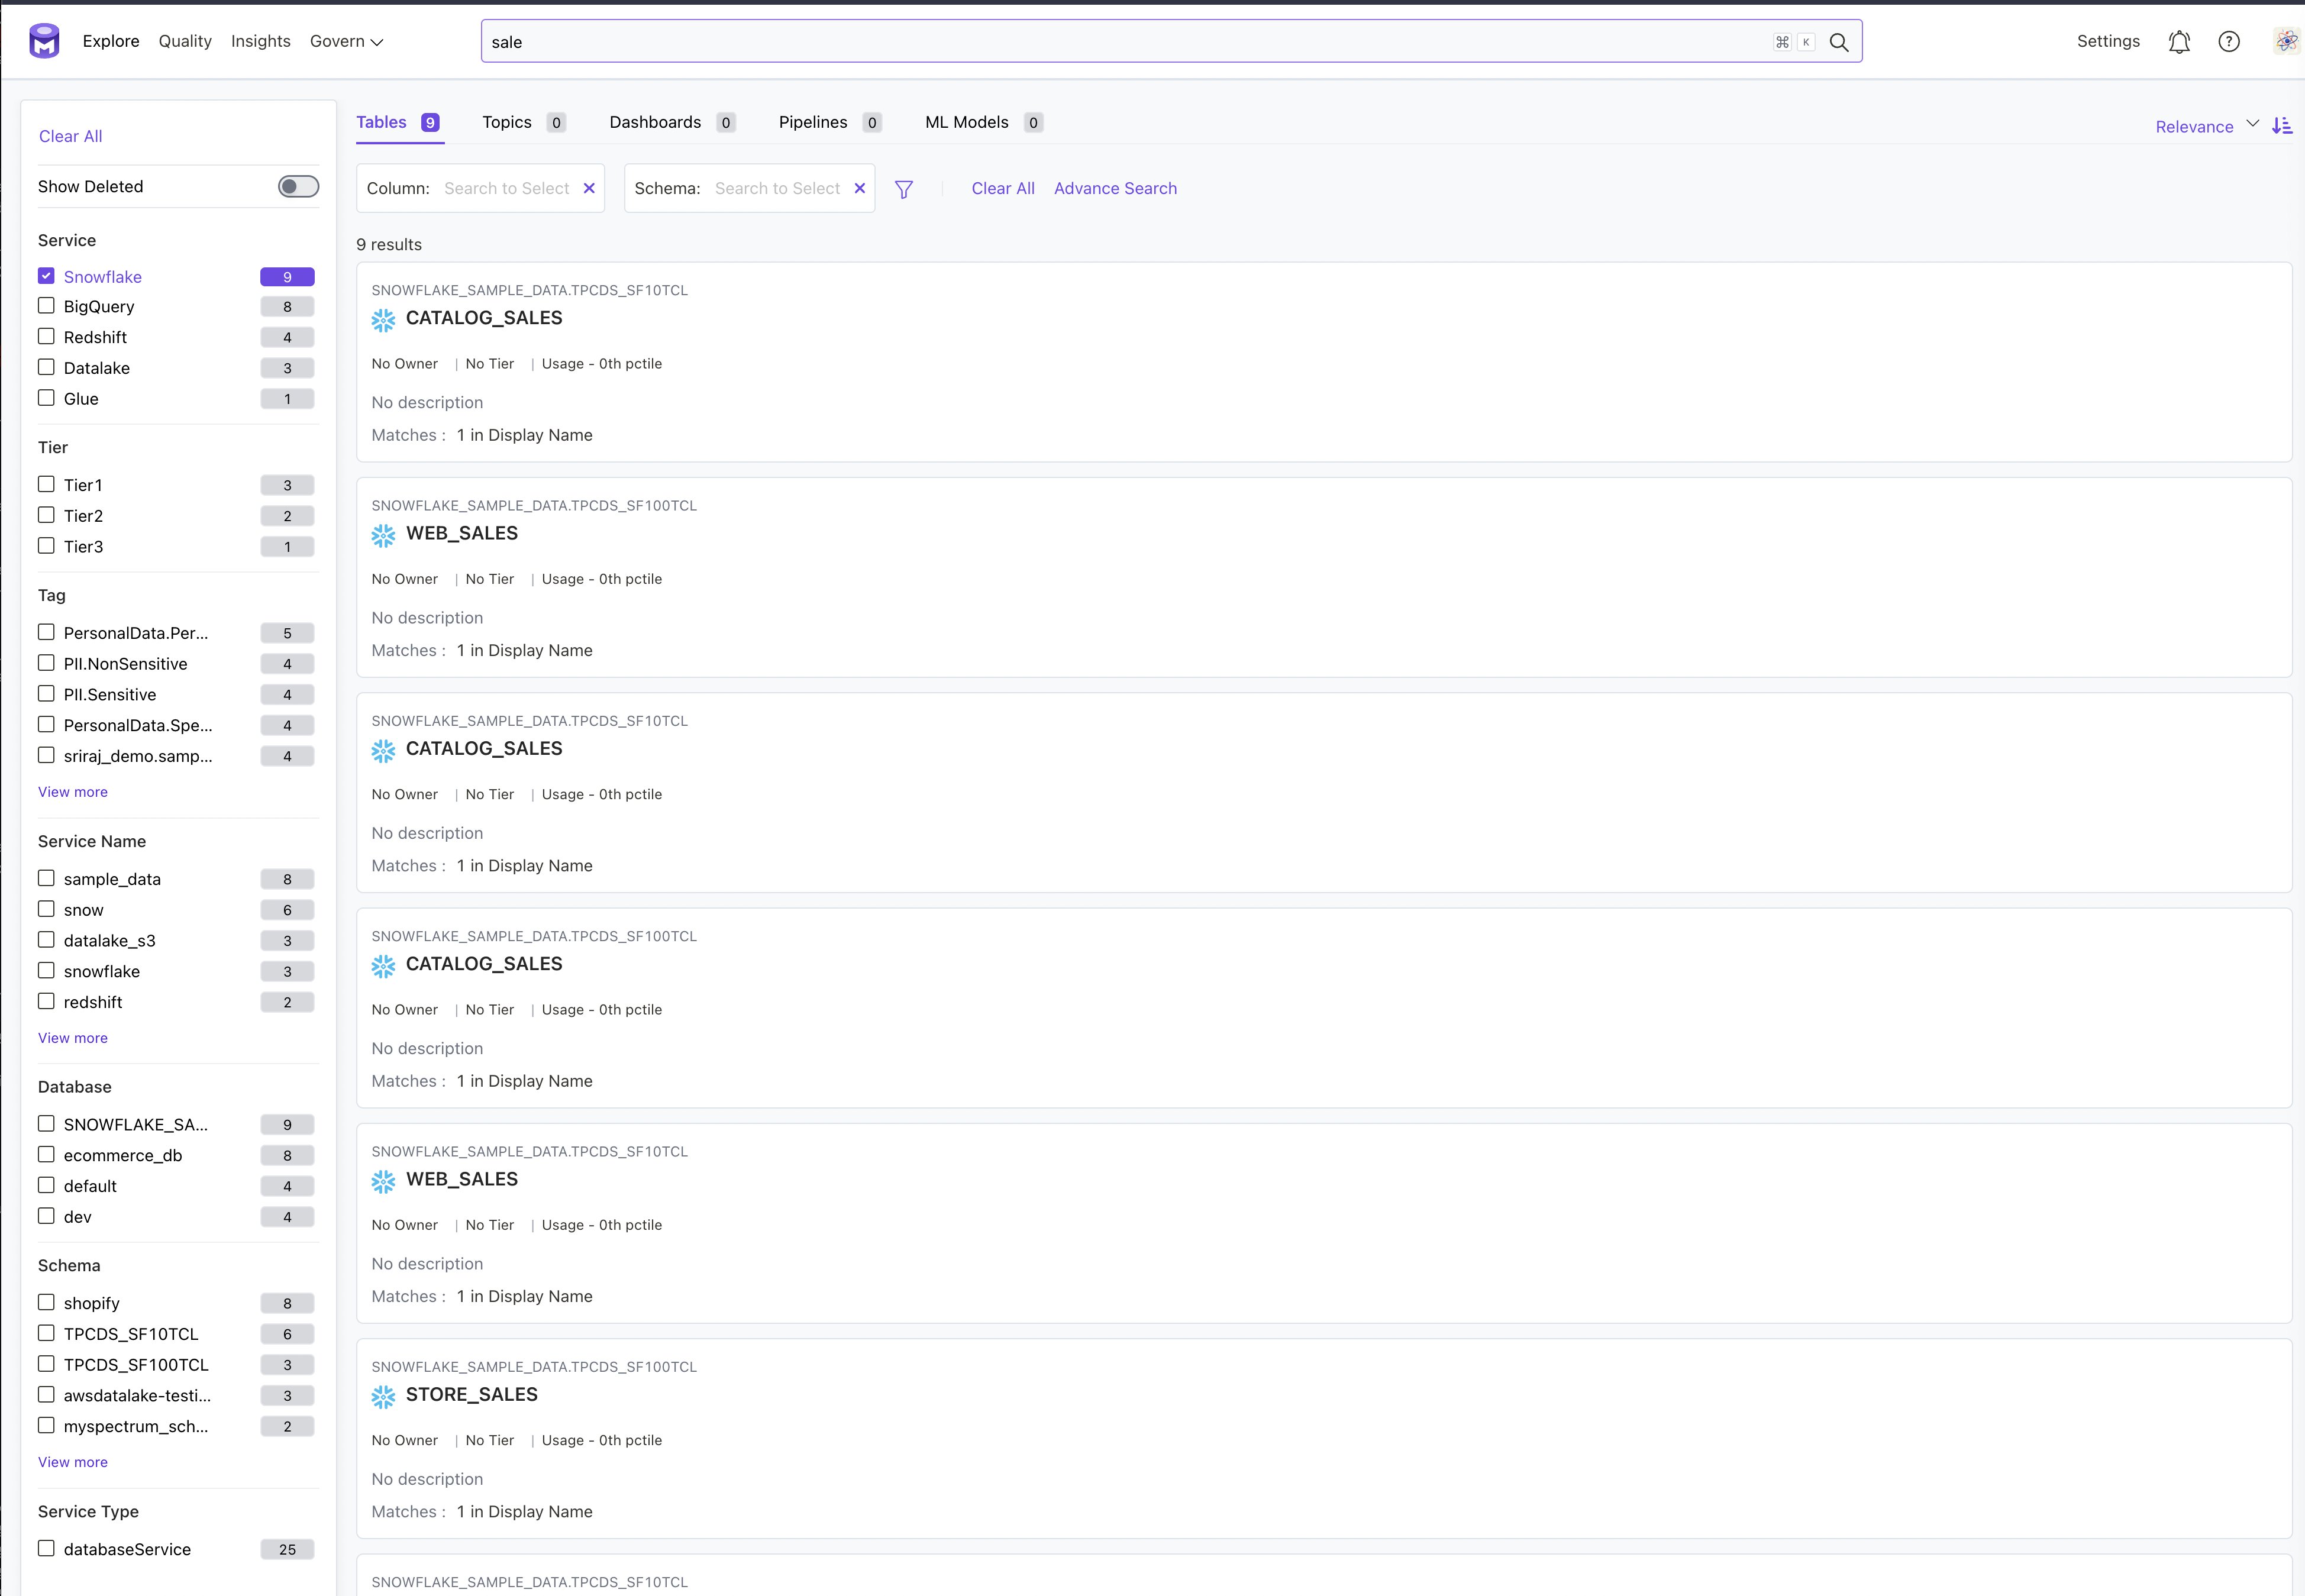The height and width of the screenshot is (1596, 2305).
Task: Check the Tier1 filter checkbox
Action: 46,484
